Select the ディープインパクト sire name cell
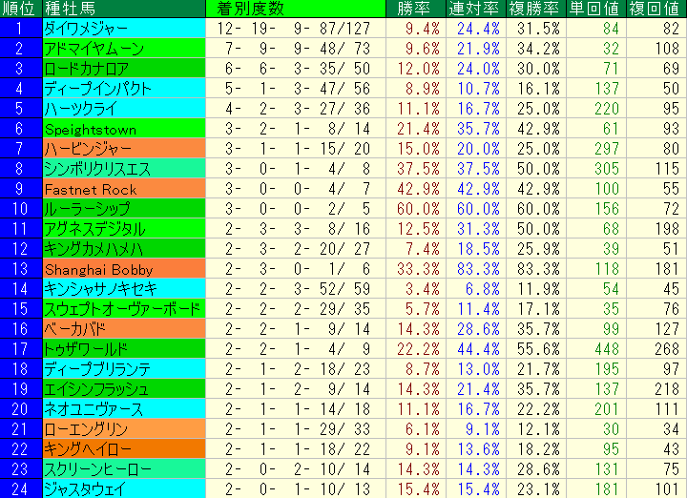This screenshot has height=498, width=687. pos(124,89)
